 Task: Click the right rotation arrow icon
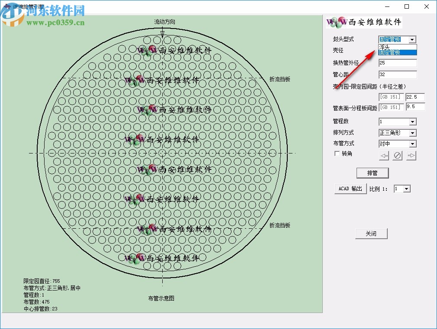[x=411, y=155]
